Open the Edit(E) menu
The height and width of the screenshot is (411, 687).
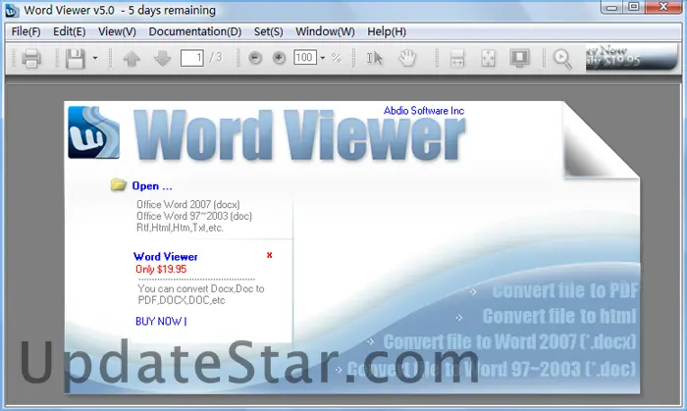[x=70, y=31]
